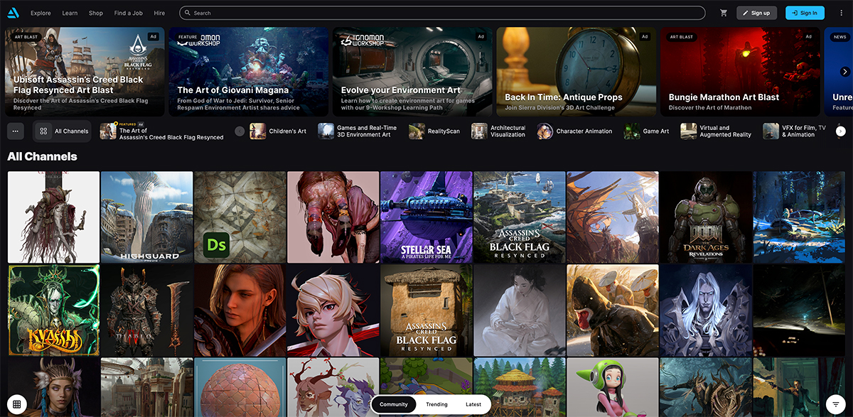This screenshot has height=417, width=853.
Task: Click the Virtual and Augmented Reality icon
Action: [688, 131]
